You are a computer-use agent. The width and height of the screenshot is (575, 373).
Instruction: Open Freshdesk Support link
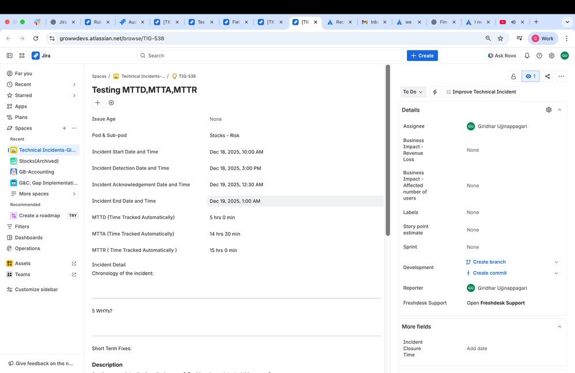[496, 303]
